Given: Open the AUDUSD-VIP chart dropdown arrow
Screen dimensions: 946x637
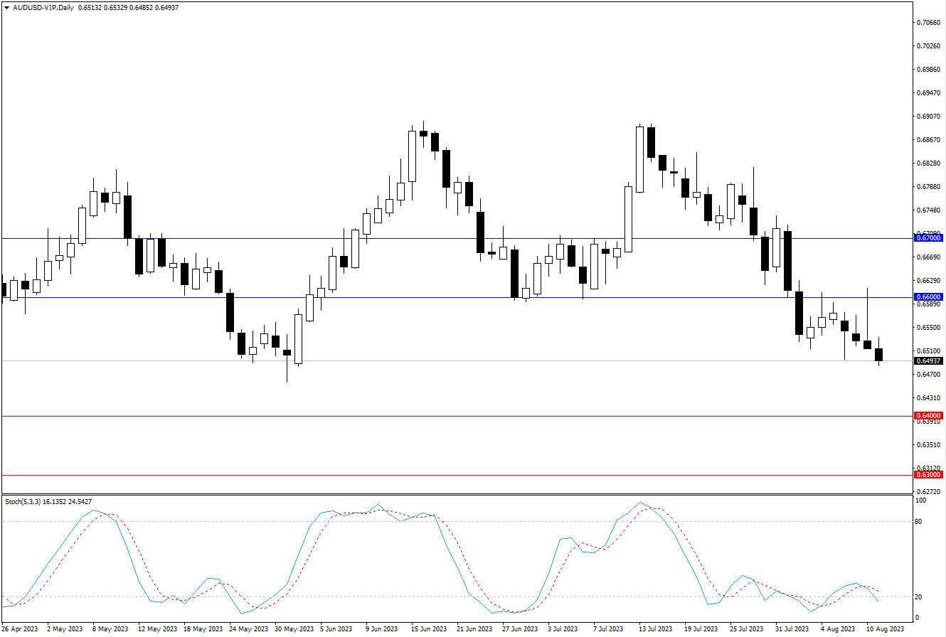Looking at the screenshot, I should tap(6, 7).
